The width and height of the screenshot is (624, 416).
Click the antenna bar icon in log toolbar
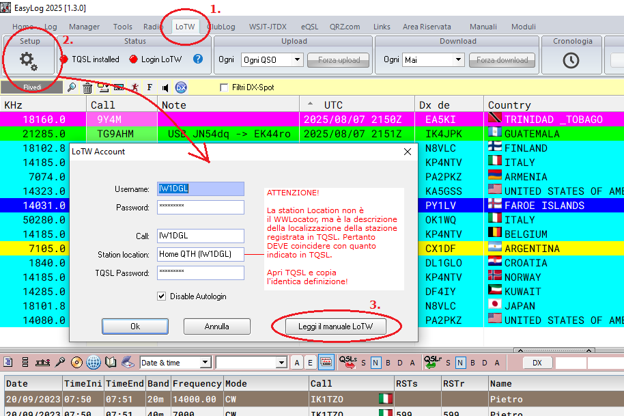[42, 362]
